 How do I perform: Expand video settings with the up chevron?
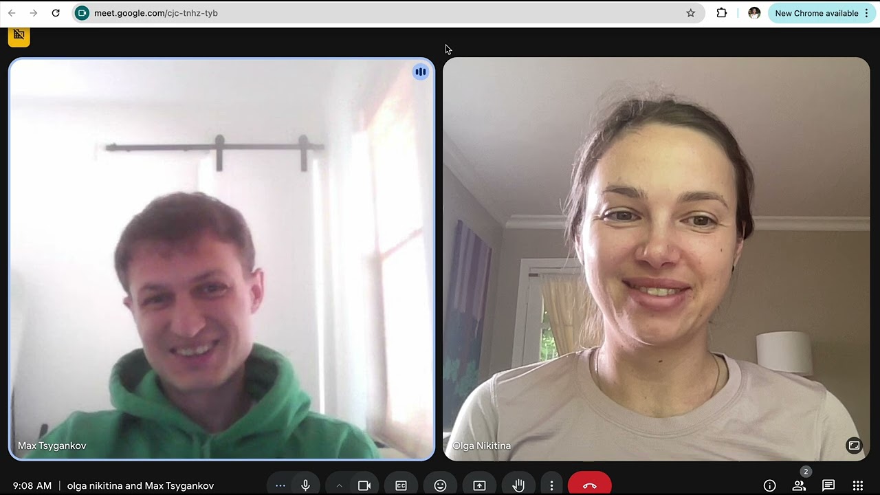click(339, 485)
